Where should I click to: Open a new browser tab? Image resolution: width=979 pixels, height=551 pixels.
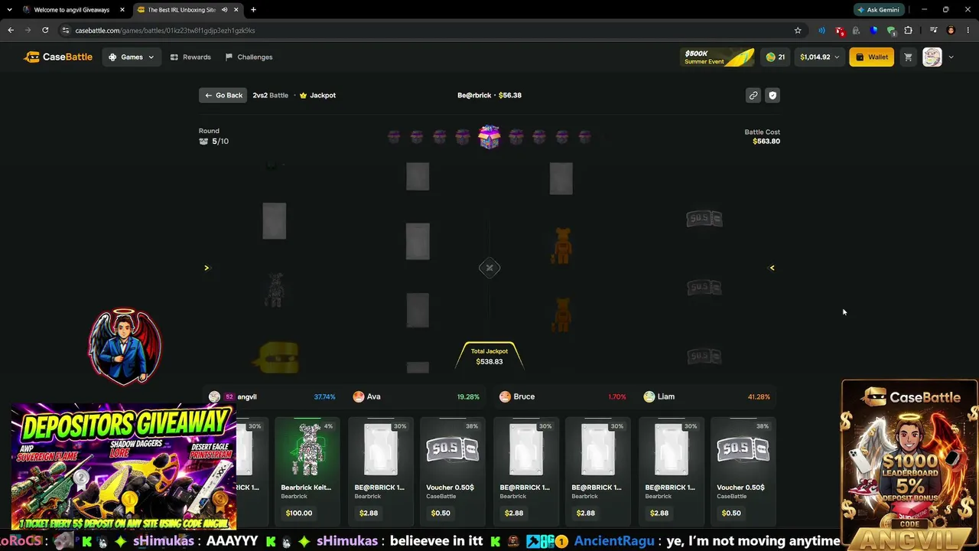[253, 10]
